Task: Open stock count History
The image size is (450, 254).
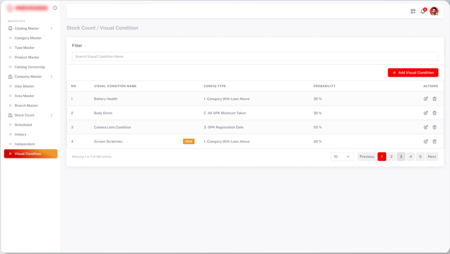Action: 20,134
